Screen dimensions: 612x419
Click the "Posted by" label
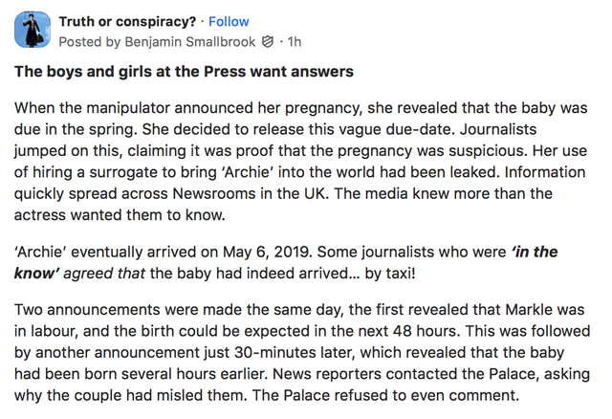coord(86,41)
